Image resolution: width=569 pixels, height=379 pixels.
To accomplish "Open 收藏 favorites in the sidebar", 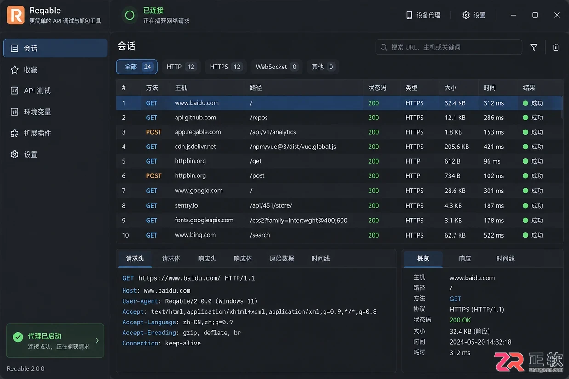I will [55, 69].
